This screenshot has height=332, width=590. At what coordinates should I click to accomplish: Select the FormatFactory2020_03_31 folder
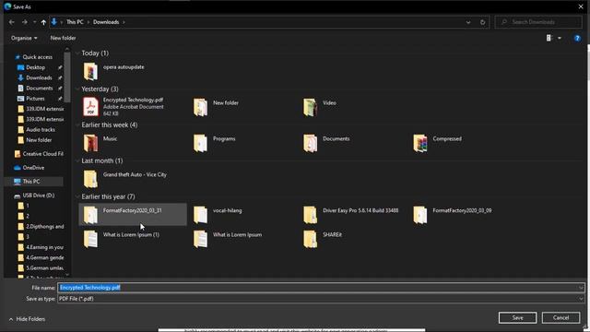[133, 215]
